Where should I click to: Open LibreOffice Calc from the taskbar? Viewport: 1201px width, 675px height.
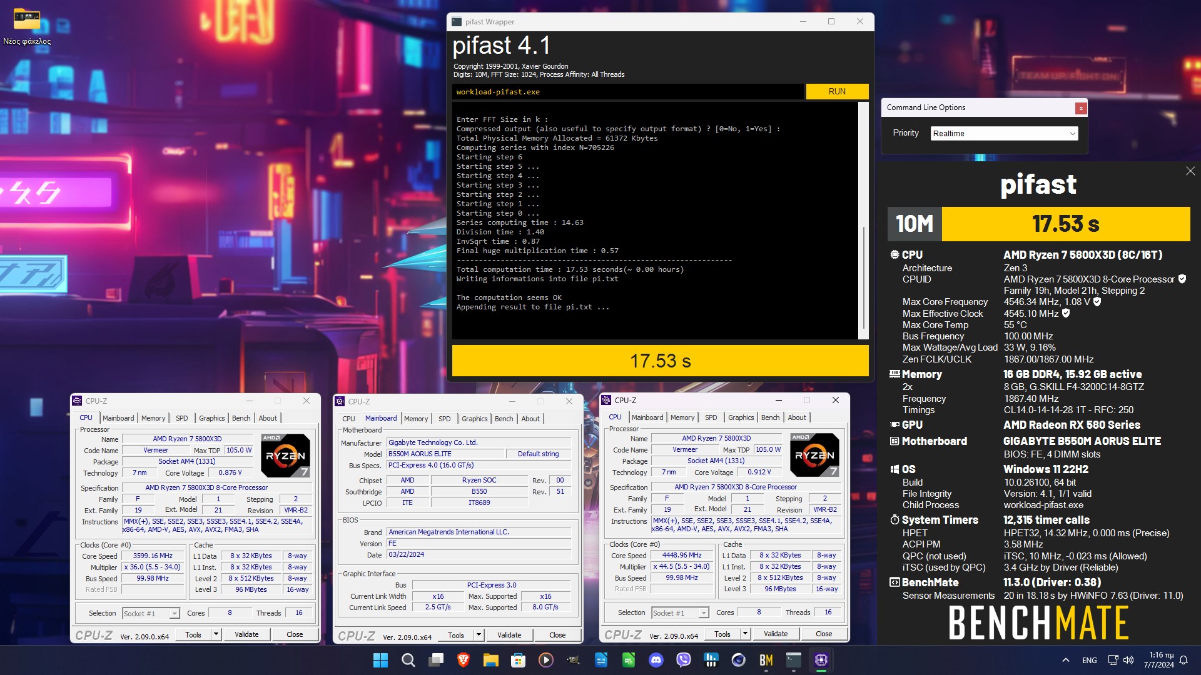point(628,659)
